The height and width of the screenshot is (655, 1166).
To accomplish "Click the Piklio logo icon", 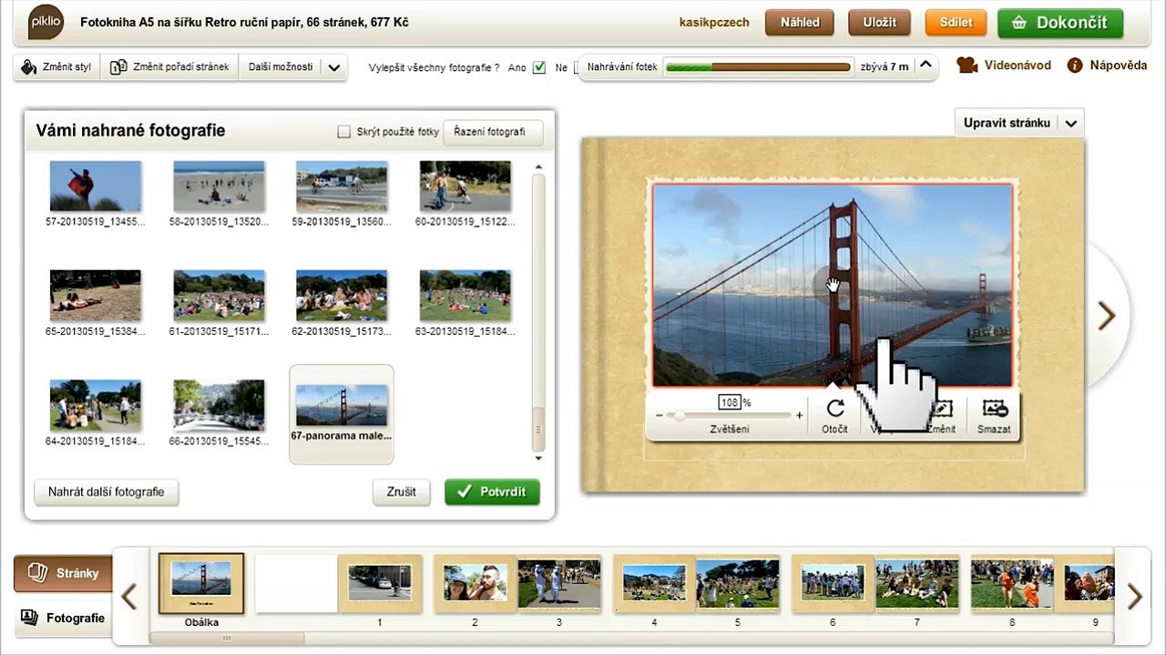I will click(x=46, y=22).
